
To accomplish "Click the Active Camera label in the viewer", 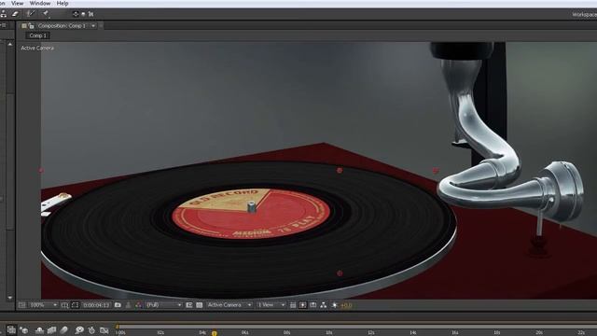I will coord(37,48).
